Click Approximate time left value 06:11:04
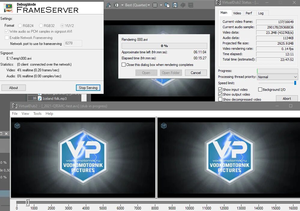Screen dimensions: 300x211 point(200,52)
